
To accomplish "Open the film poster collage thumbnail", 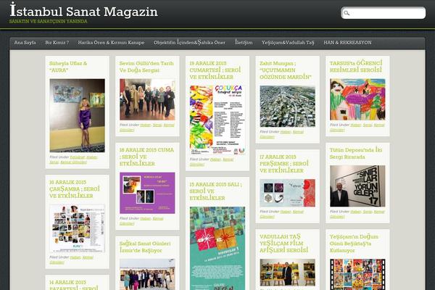I will tap(357, 275).
